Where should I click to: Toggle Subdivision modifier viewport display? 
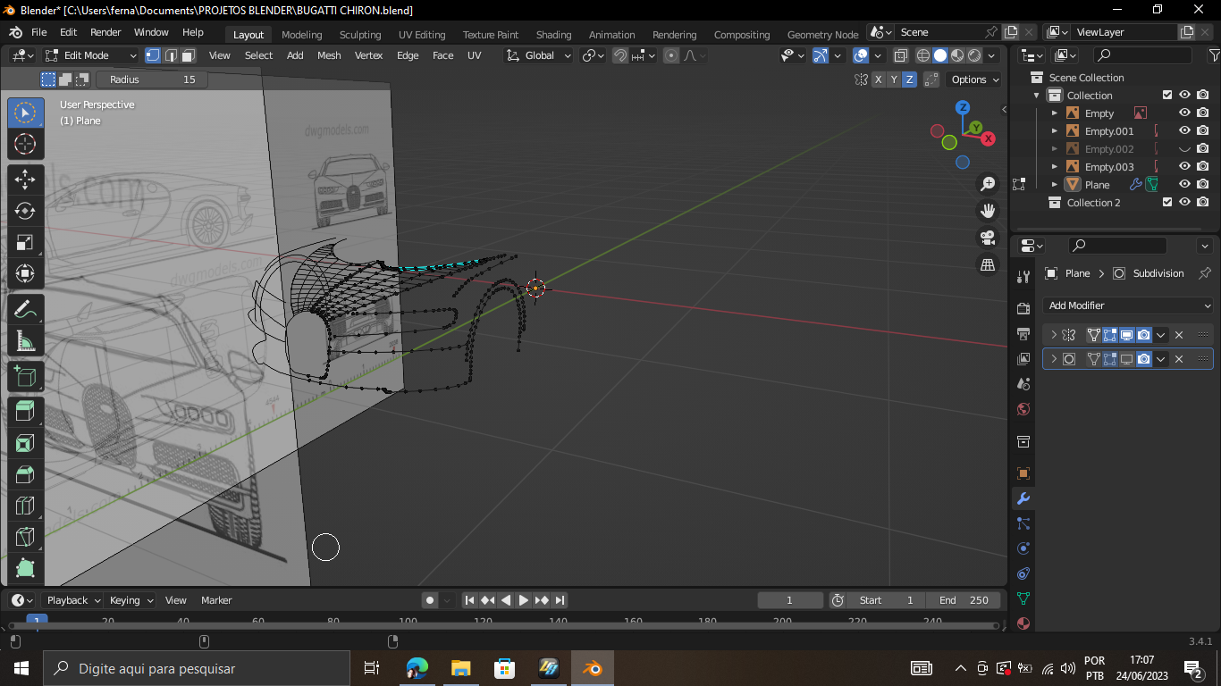[1127, 359]
